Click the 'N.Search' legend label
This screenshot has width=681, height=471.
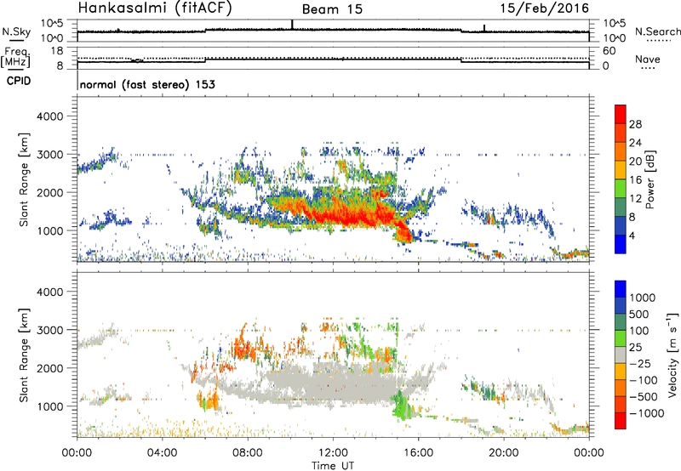(657, 31)
